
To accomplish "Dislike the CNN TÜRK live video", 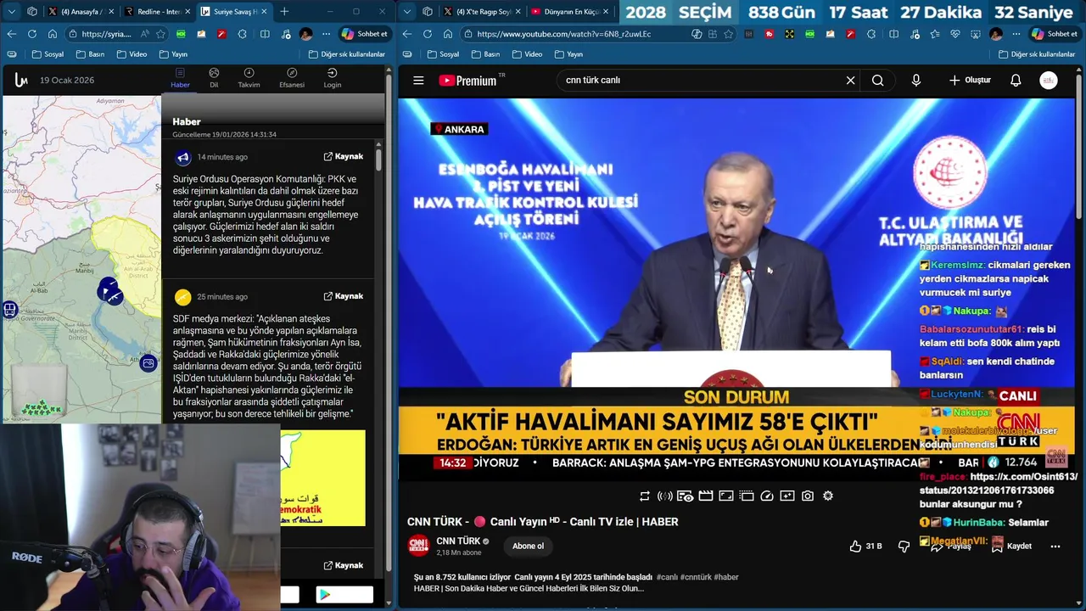I will tap(904, 547).
